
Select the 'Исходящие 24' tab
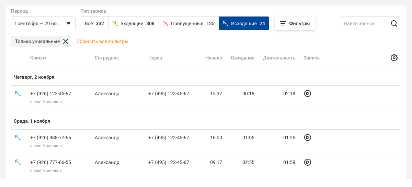[244, 24]
